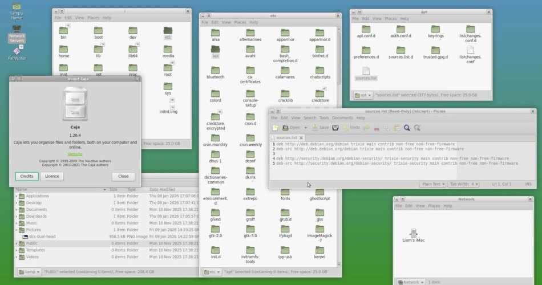Click the Print icon in Pluma toolbar
The width and height of the screenshot is (542, 285).
click(x=335, y=128)
